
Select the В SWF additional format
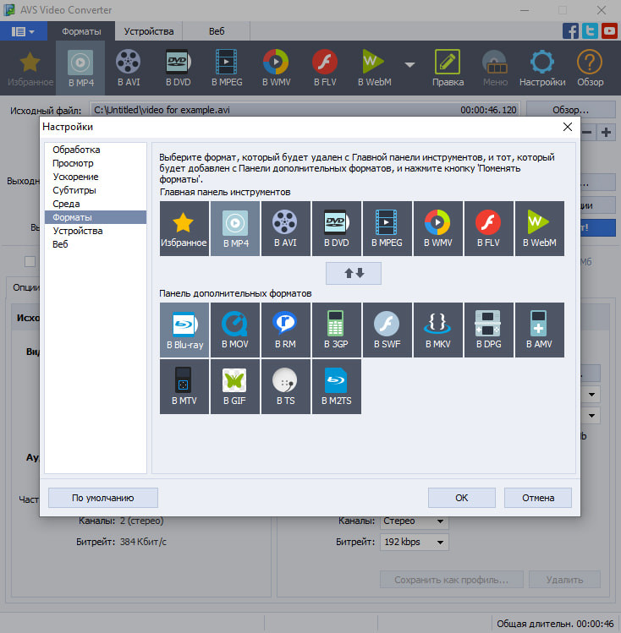pyautogui.click(x=387, y=330)
